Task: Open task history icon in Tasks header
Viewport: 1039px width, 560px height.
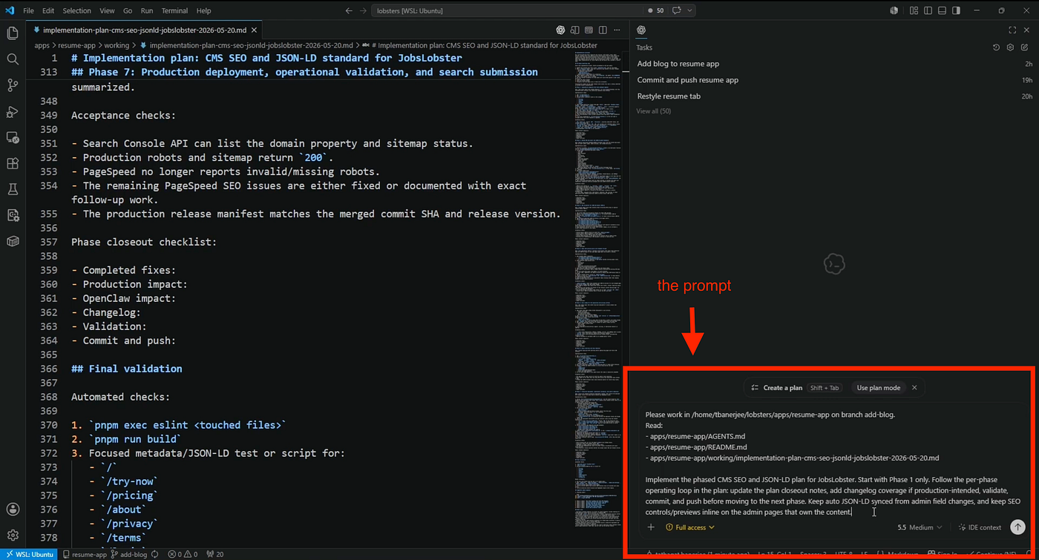Action: (996, 47)
